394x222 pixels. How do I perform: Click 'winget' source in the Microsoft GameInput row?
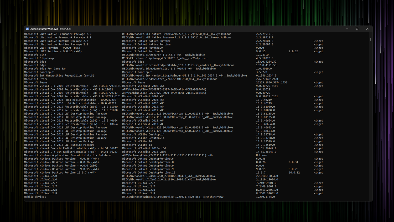318,72
